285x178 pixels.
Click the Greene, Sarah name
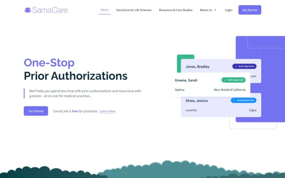[186, 80]
